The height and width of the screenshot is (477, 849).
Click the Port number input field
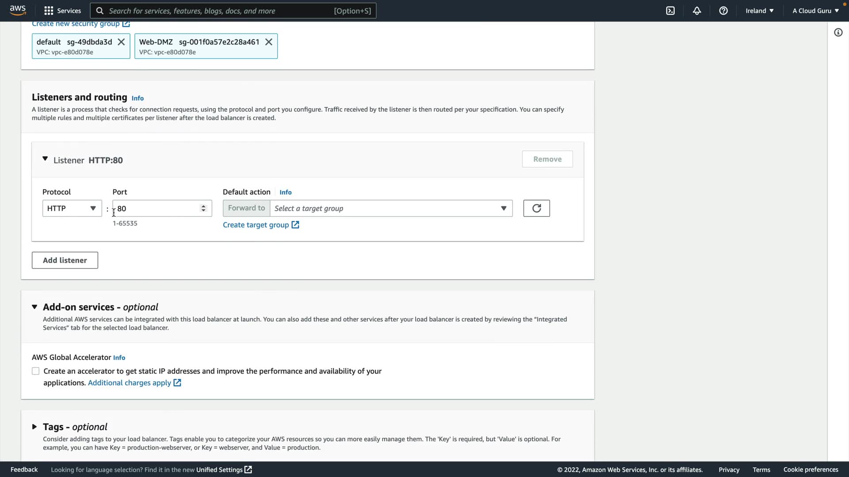click(157, 208)
